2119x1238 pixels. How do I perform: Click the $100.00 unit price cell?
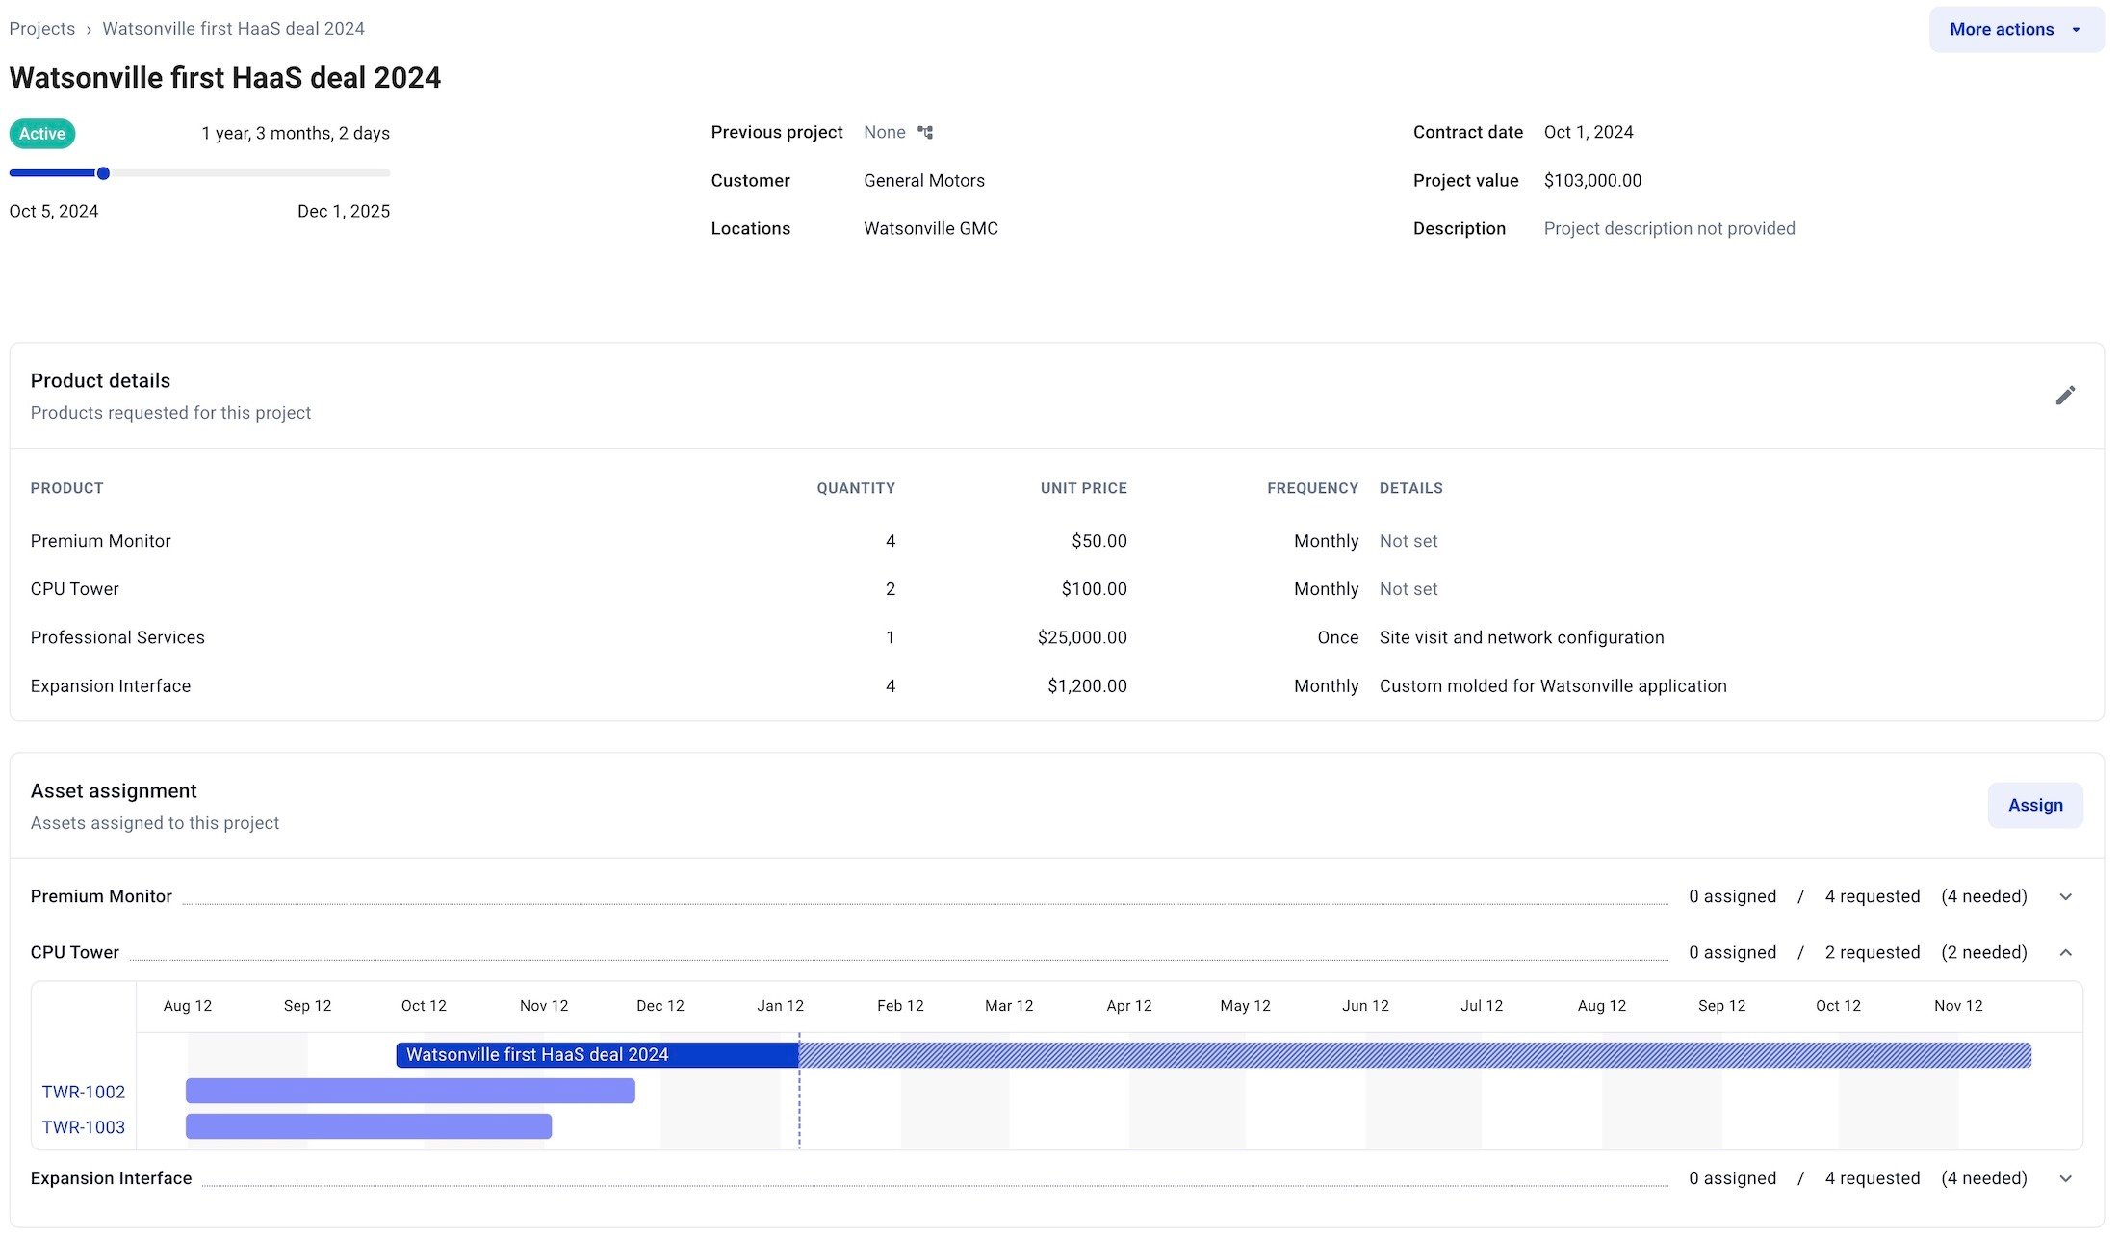tap(1094, 589)
